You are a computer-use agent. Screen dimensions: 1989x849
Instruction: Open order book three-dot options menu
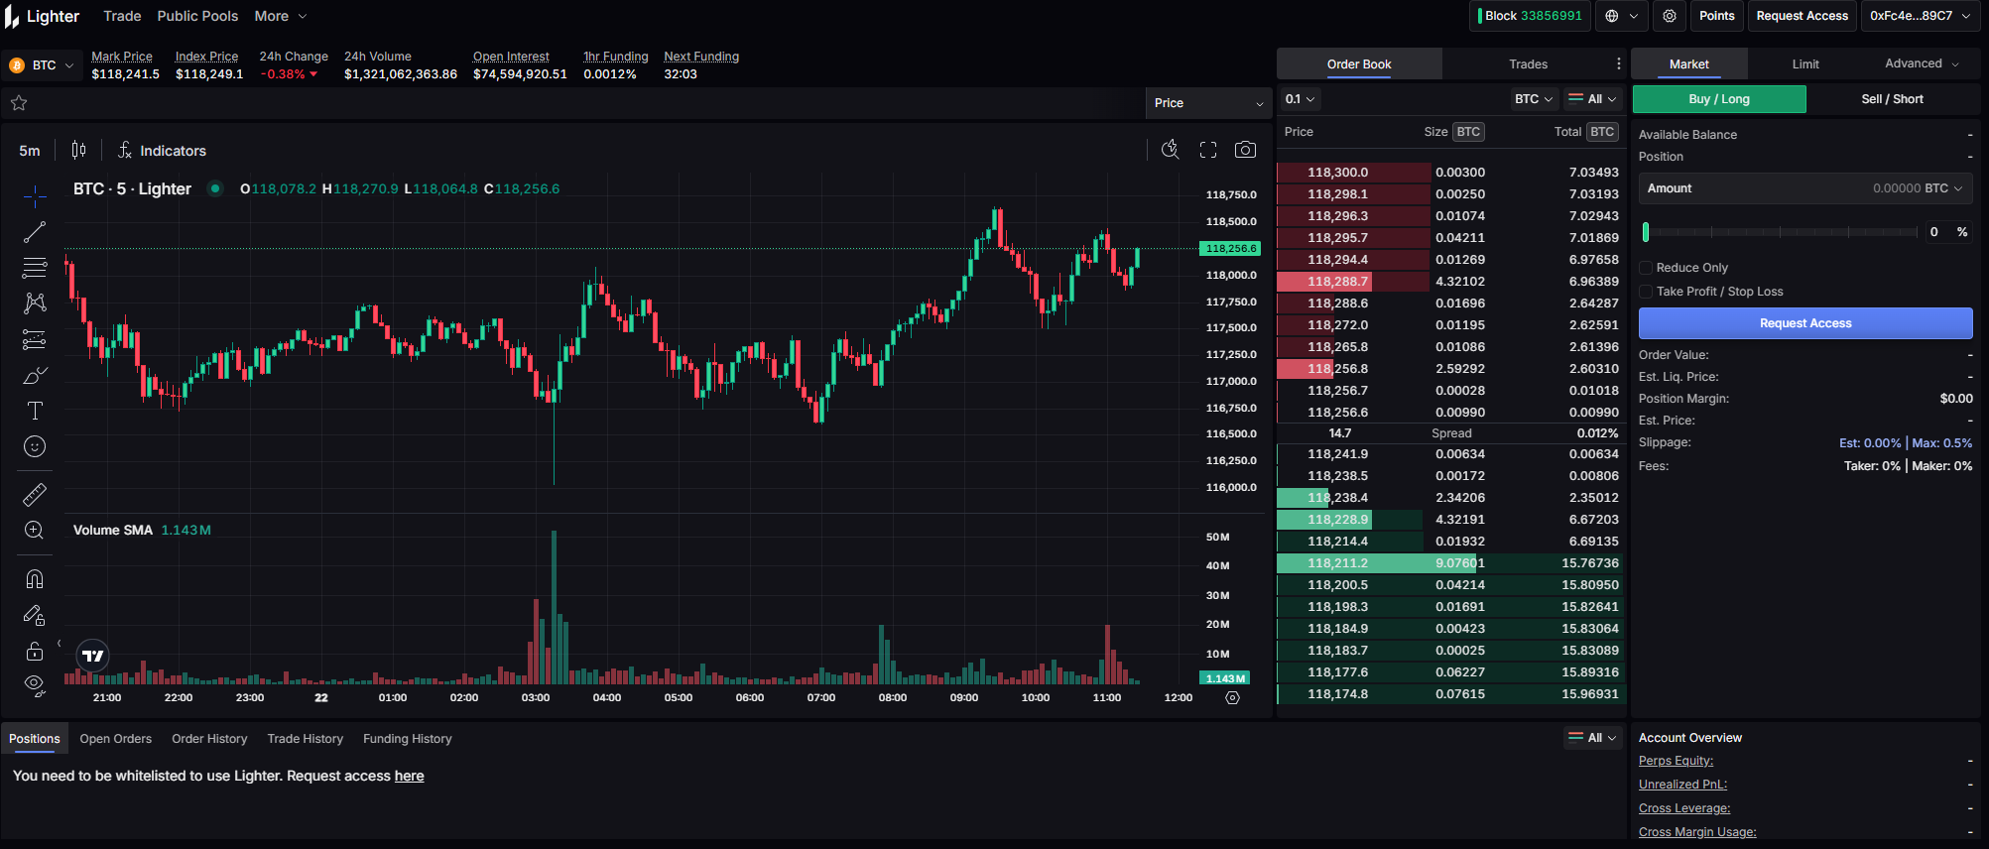click(1619, 63)
